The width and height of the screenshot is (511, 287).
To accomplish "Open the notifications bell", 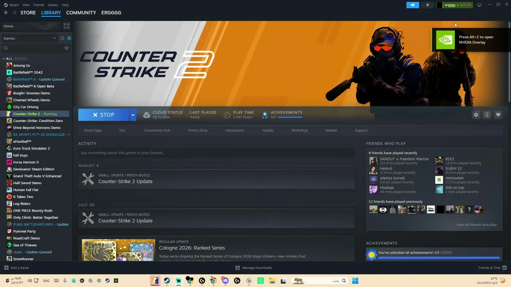I will pyautogui.click(x=428, y=5).
